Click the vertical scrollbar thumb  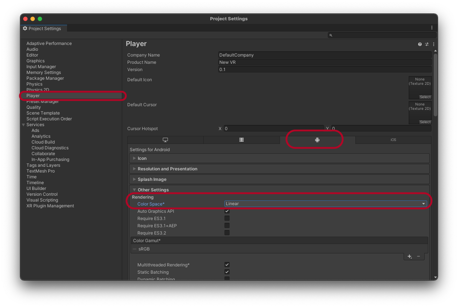coord(436,85)
